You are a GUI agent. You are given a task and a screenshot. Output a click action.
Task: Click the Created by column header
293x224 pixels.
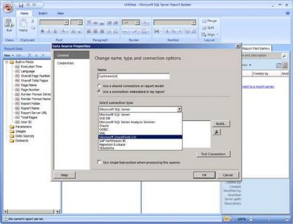[x=267, y=74]
